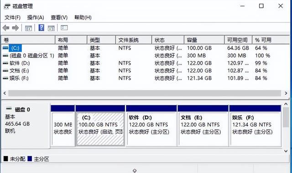Image resolution: width=292 pixels, height=173 pixels.
Task: Select the (C:) volume row
Action: [146, 48]
